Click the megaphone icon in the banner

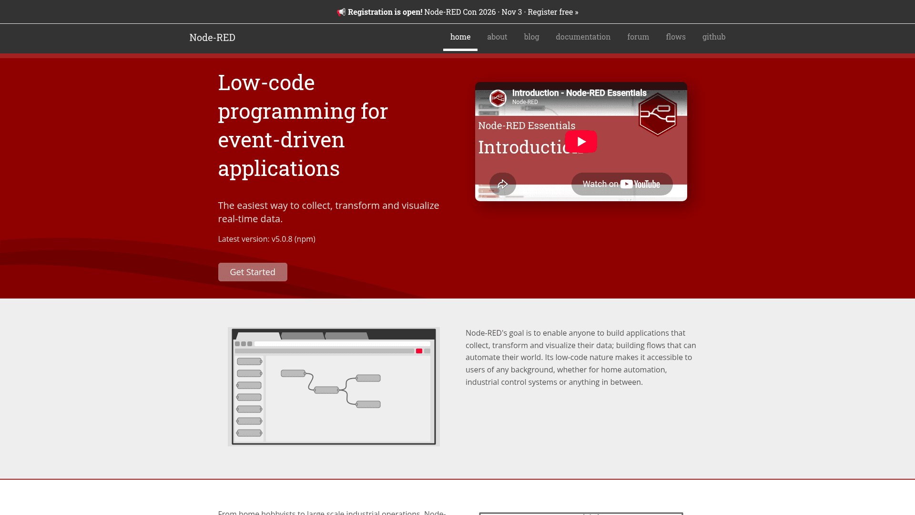(341, 12)
